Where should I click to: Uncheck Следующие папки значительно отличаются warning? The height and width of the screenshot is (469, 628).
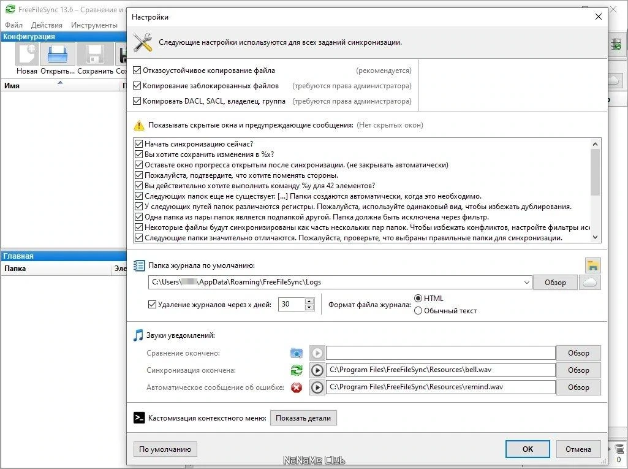coord(138,238)
